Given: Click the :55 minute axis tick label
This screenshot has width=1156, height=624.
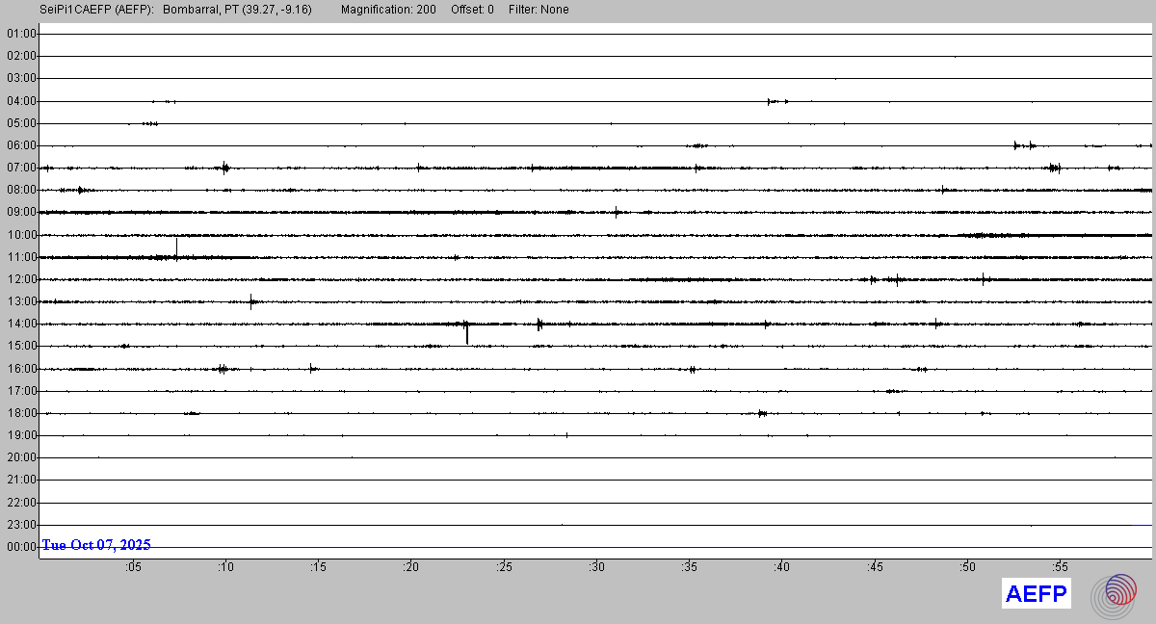Looking at the screenshot, I should 1060,567.
